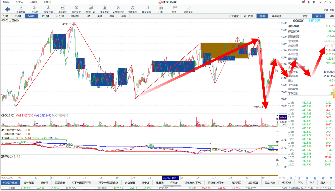Toggle the 笔+线段 overlay button
The image size is (335, 191).
[248, 16]
